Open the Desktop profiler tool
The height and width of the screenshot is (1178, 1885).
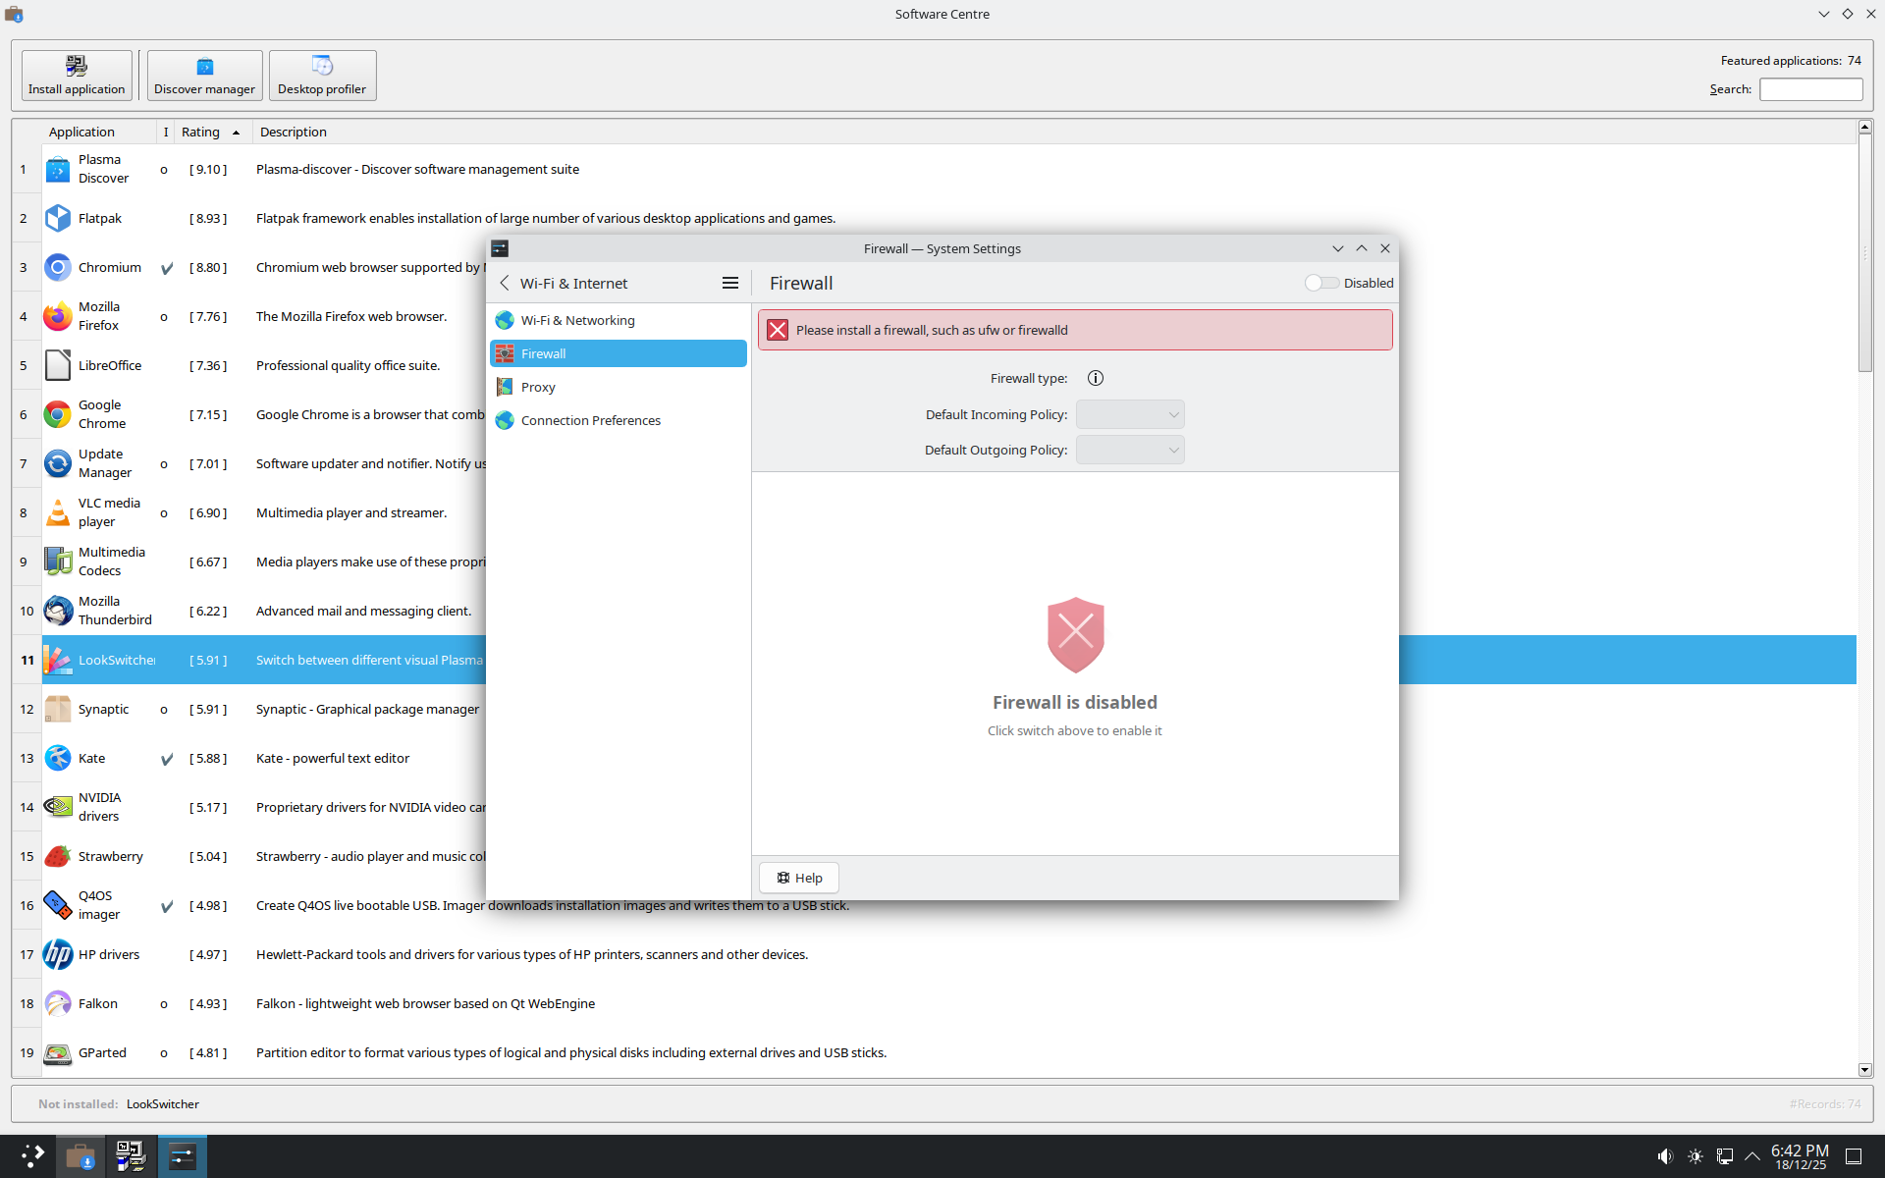(x=322, y=76)
